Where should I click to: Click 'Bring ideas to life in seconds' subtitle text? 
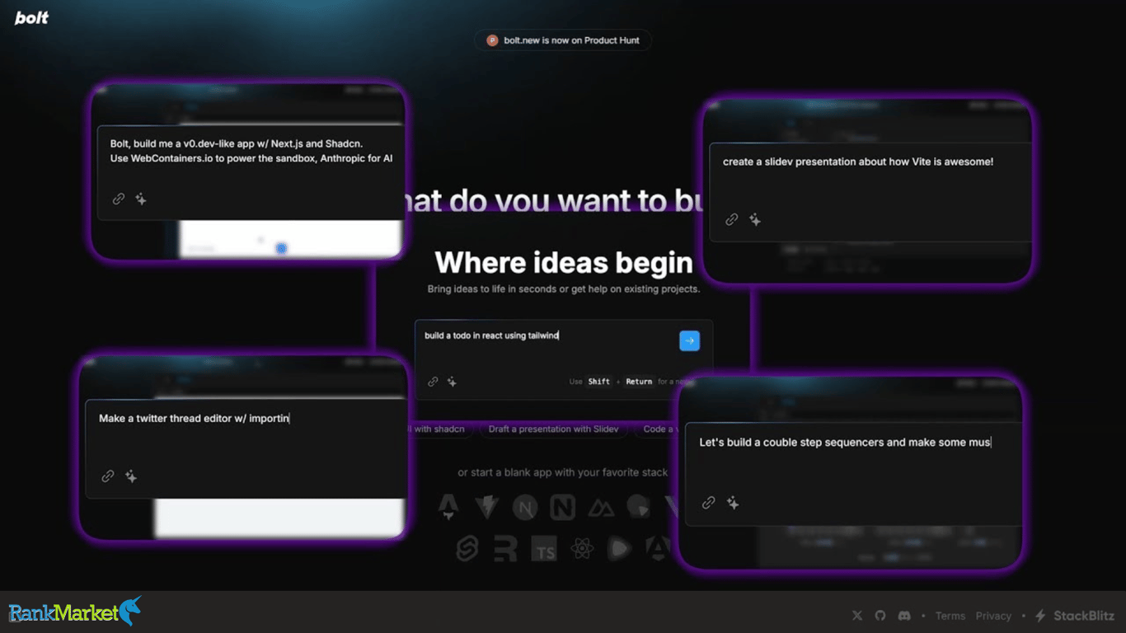564,289
